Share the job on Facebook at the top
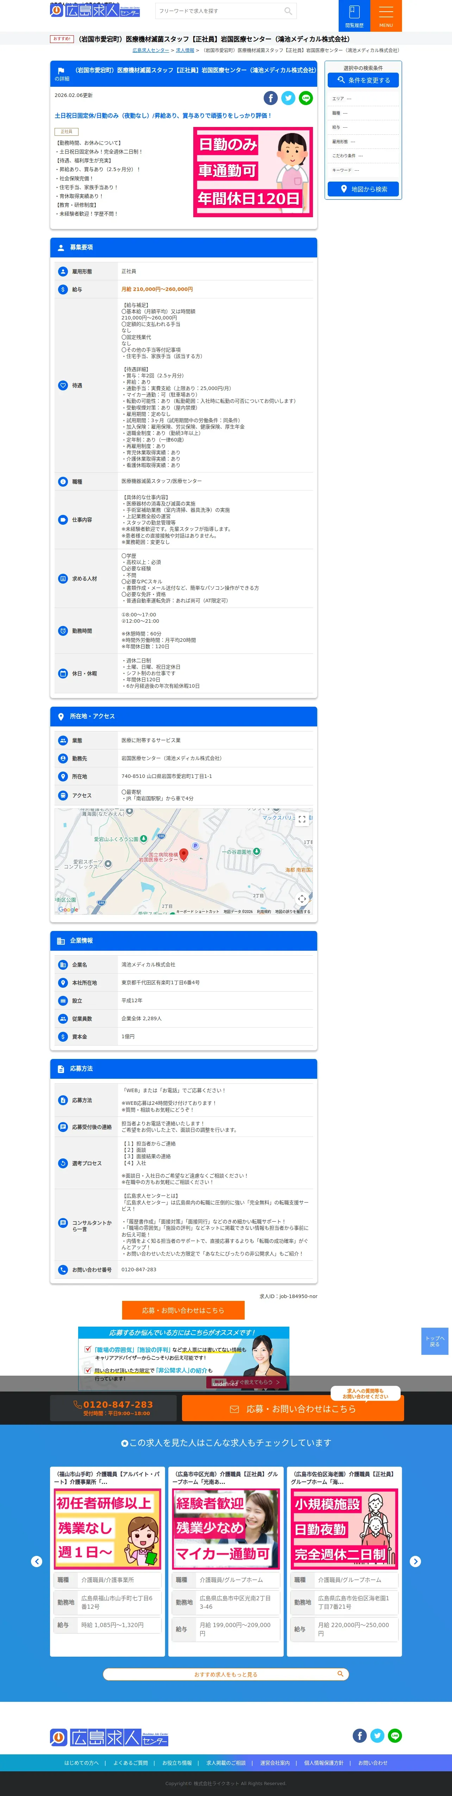452x1796 pixels. 270,98
